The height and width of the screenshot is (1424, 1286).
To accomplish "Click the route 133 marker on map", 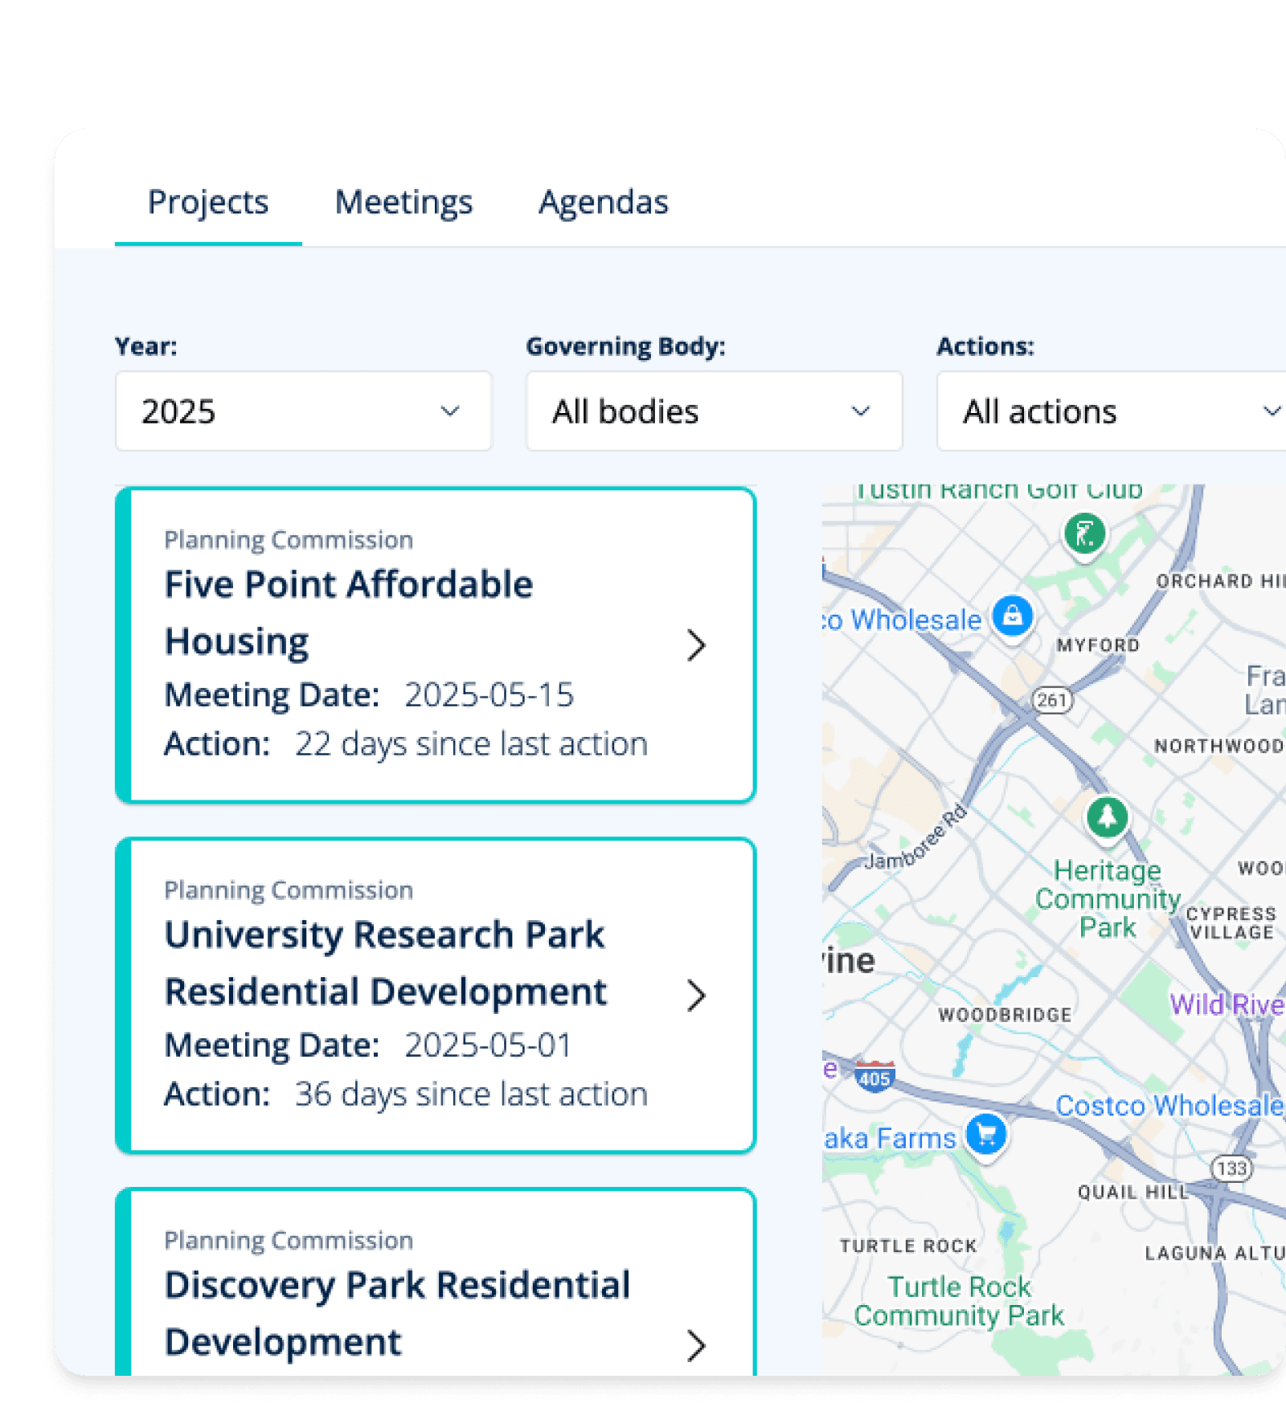I will (1231, 1168).
